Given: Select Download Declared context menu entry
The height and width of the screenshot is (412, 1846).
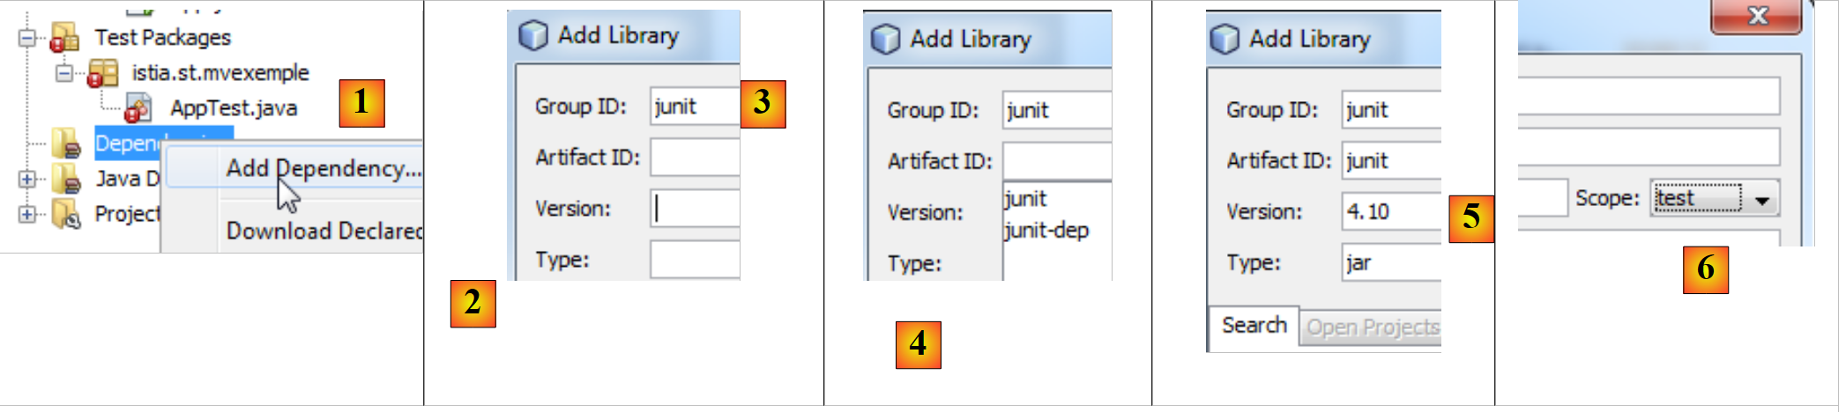Looking at the screenshot, I should coord(323,231).
